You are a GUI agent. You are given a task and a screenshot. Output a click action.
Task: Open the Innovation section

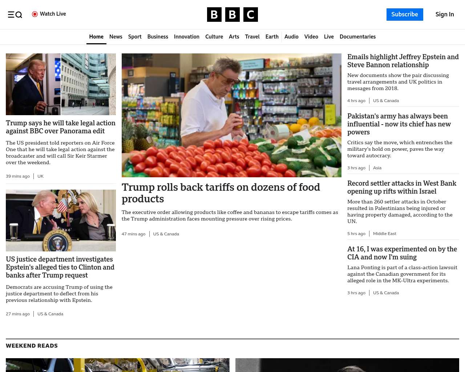coord(187,37)
